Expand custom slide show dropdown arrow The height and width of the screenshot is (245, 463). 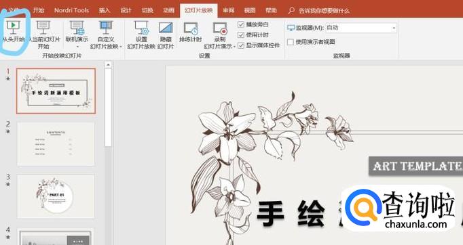click(121, 47)
